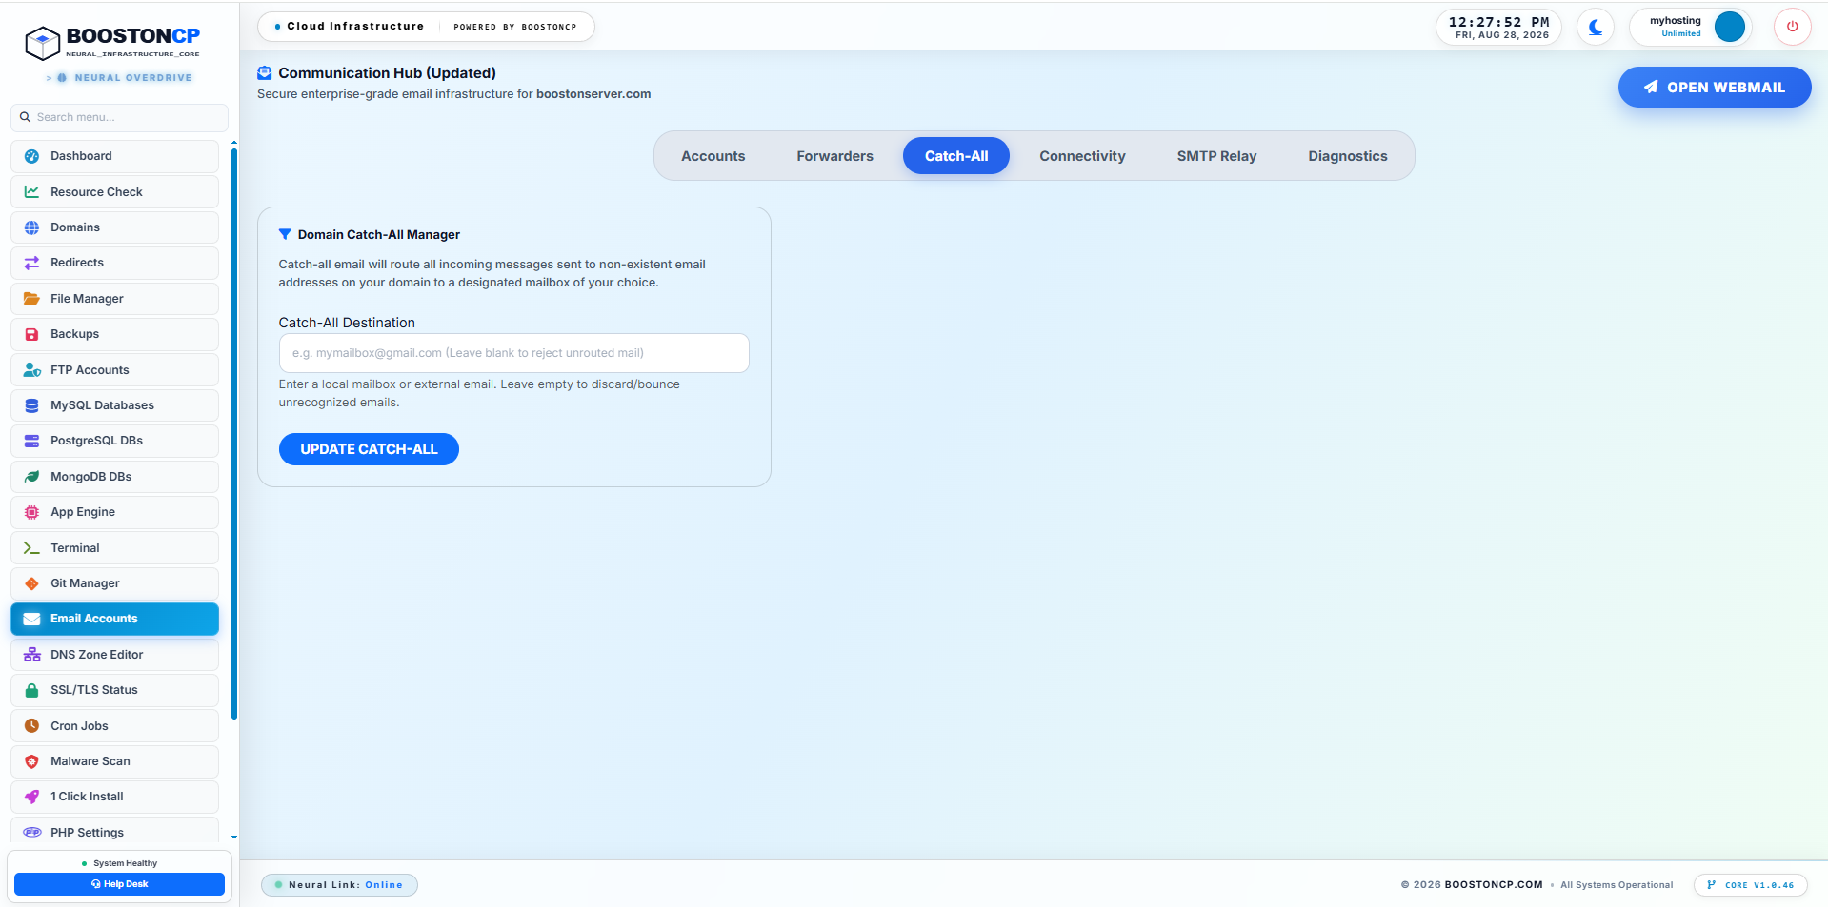The width and height of the screenshot is (1828, 907).
Task: Click the PHP Settings icon
Action: pyautogui.click(x=31, y=833)
